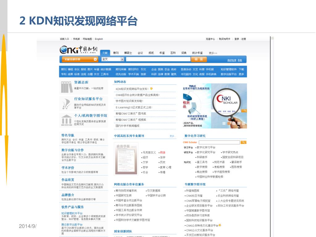Viewport: 316px width, 237px height.
Task: Open 充值中心 link
Action: (210, 39)
